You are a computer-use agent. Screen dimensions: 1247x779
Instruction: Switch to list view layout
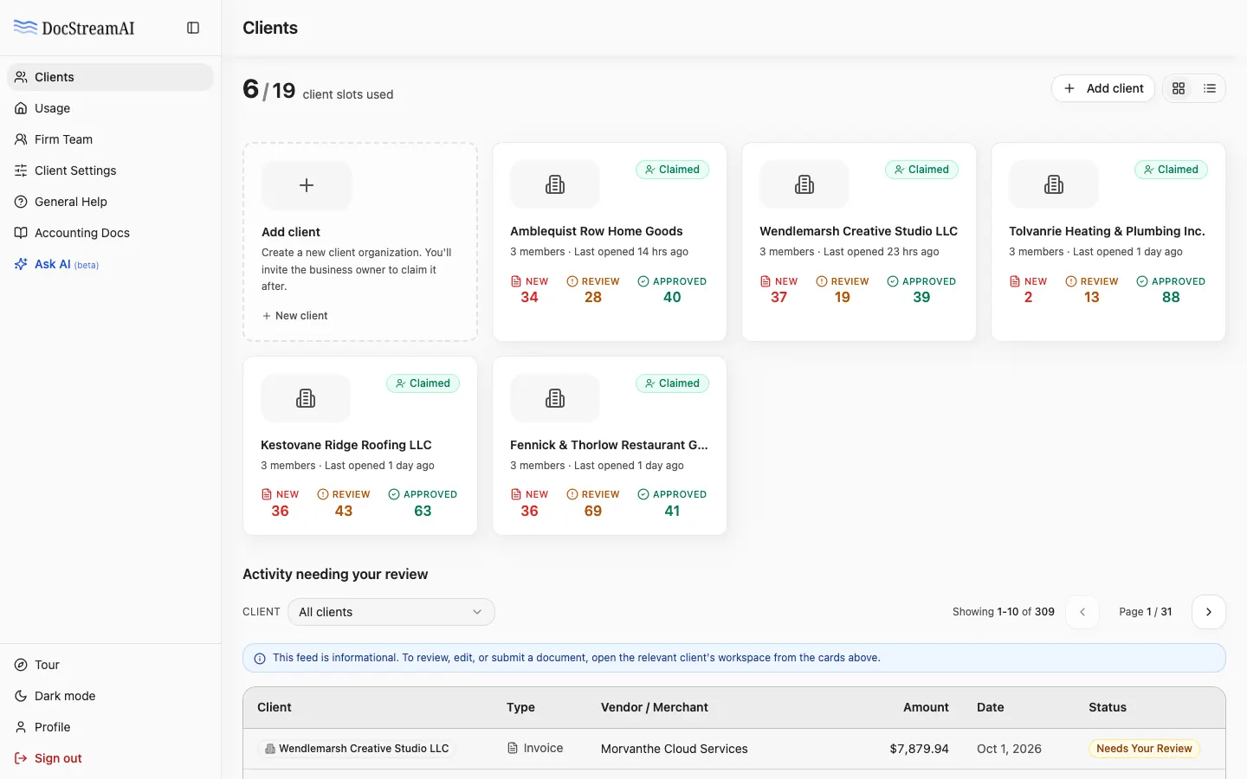pyautogui.click(x=1210, y=88)
